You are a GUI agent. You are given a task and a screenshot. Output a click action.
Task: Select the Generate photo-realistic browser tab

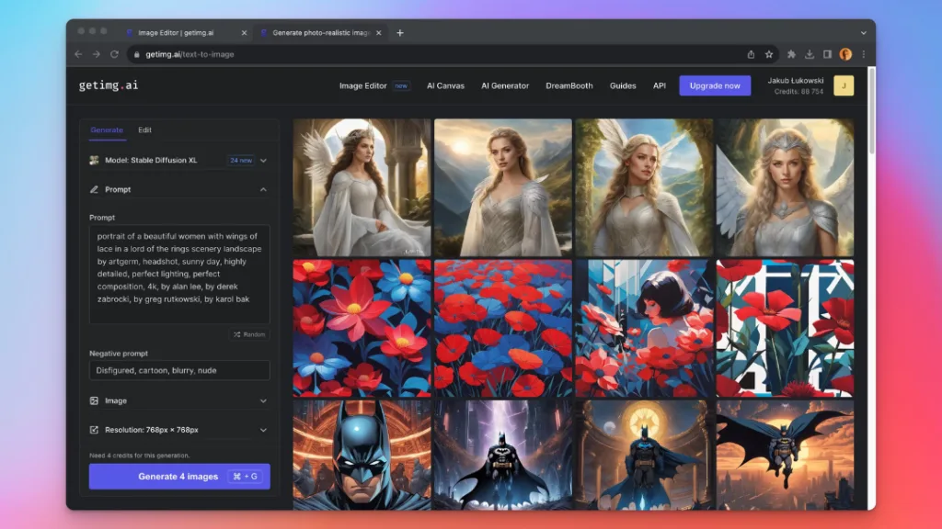(321, 33)
